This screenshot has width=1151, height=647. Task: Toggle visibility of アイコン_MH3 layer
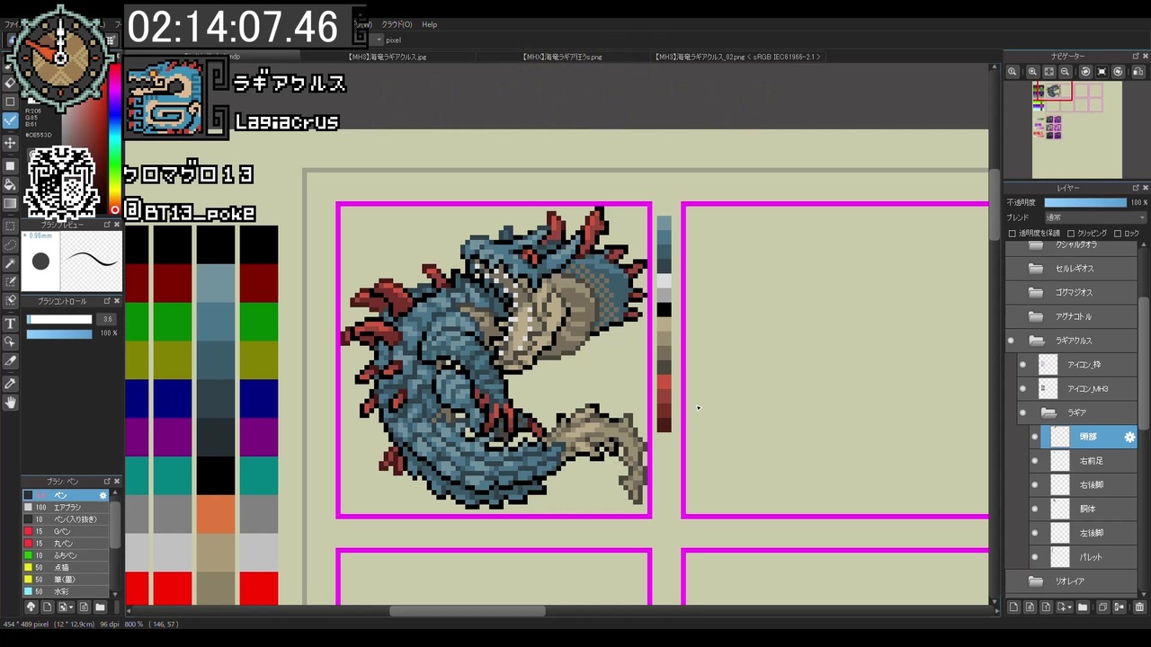tap(1023, 388)
